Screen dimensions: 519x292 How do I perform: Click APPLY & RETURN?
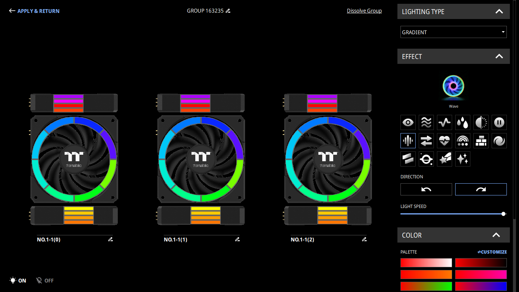[34, 11]
